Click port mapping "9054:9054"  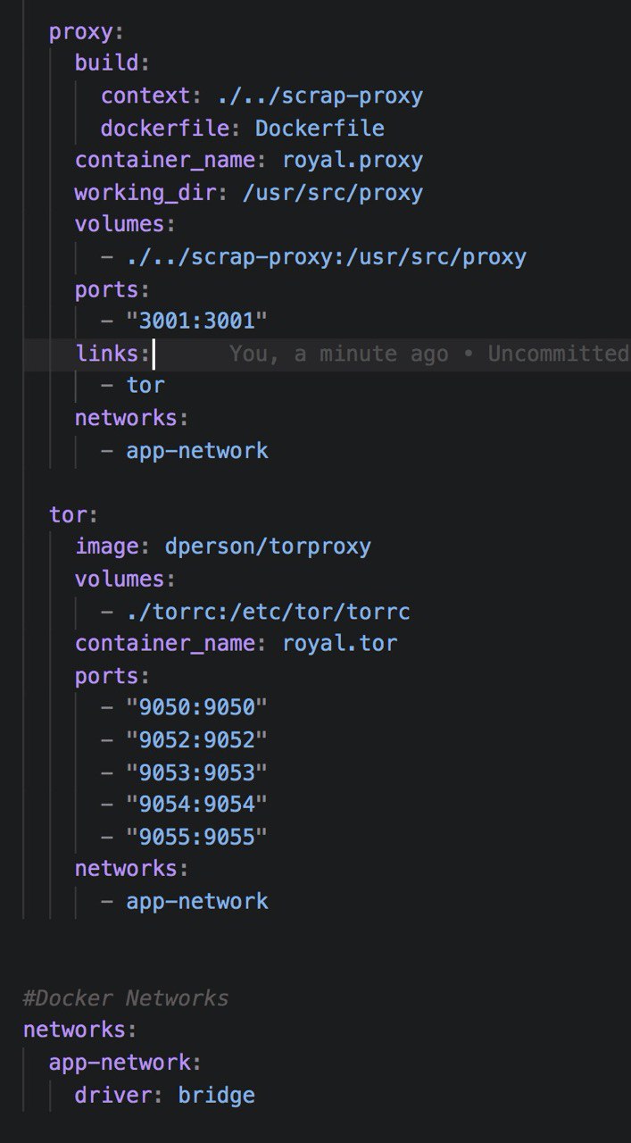point(197,804)
